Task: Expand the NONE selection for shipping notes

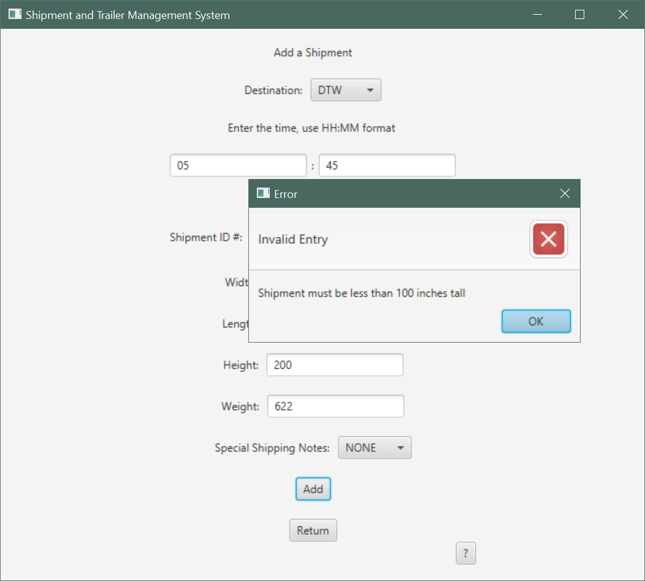Action: coord(374,447)
